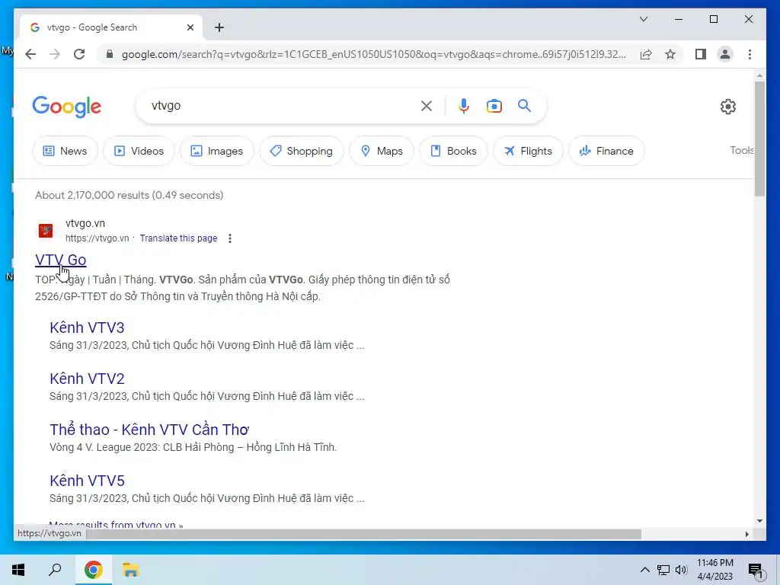Clear the search box with the X
Screen dimensions: 780x585
[x=427, y=106]
